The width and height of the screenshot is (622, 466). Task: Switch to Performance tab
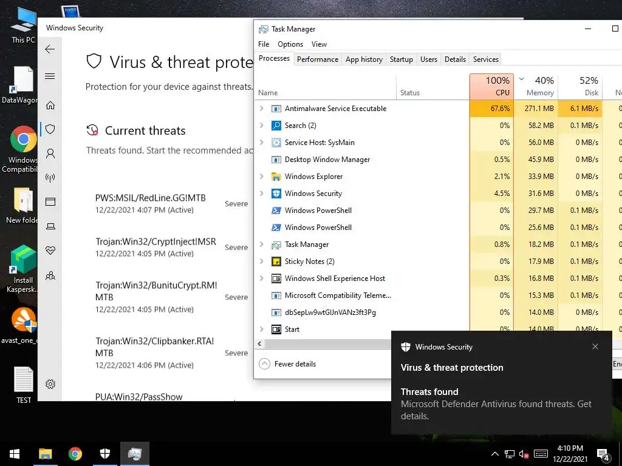[x=317, y=59]
